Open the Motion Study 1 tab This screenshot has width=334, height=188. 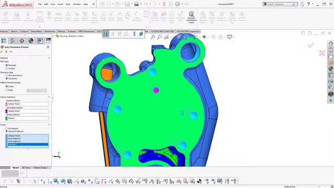click(x=41, y=168)
